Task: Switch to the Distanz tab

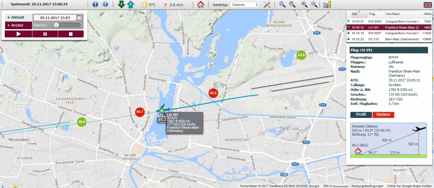Action: [x=383, y=115]
